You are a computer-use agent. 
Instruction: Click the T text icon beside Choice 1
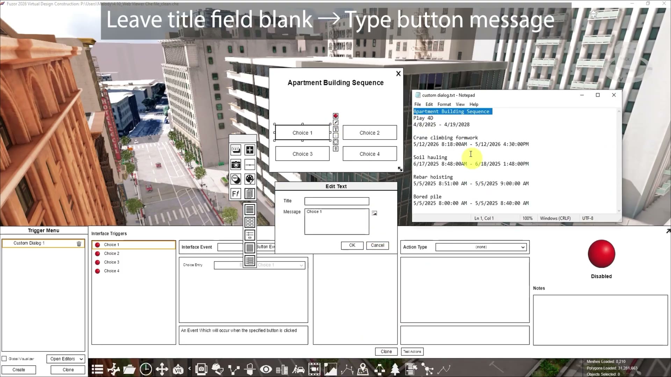(x=335, y=129)
